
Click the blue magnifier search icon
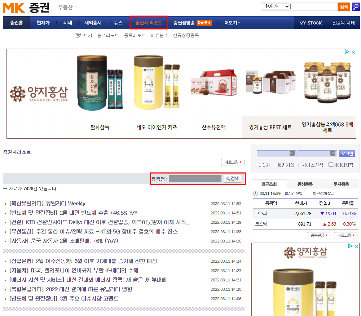356,7
